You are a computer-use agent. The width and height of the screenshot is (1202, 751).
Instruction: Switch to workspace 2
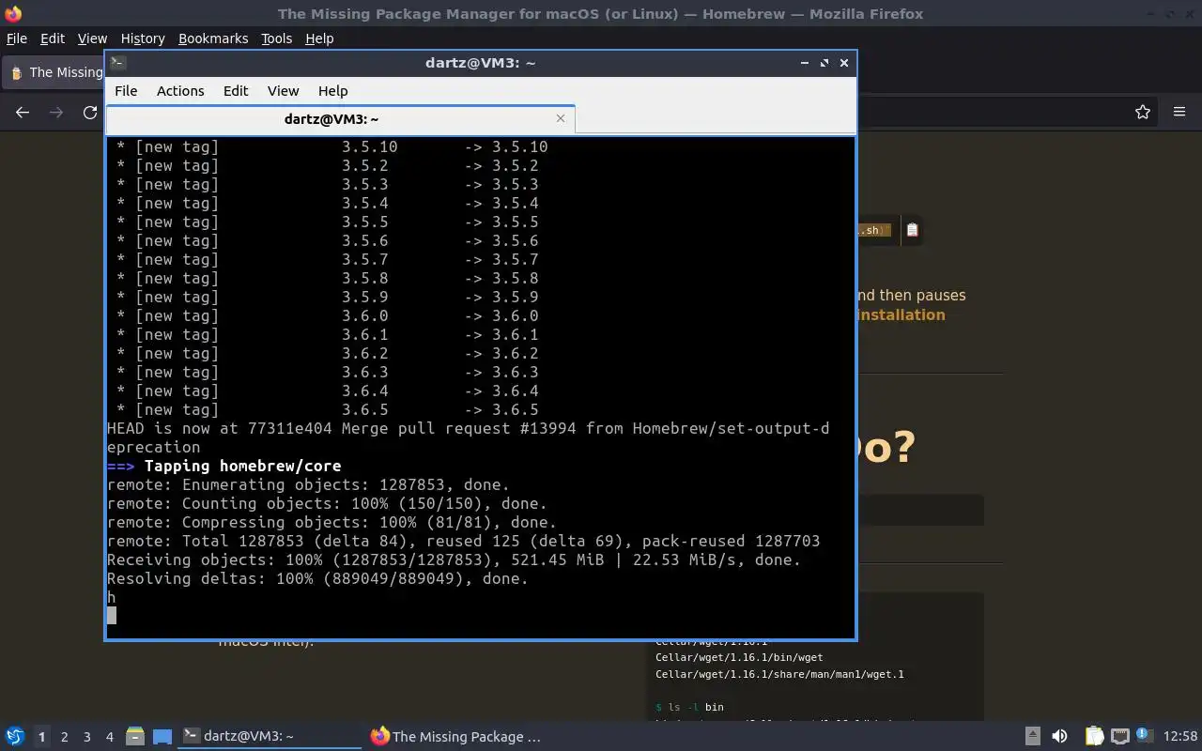click(x=65, y=737)
